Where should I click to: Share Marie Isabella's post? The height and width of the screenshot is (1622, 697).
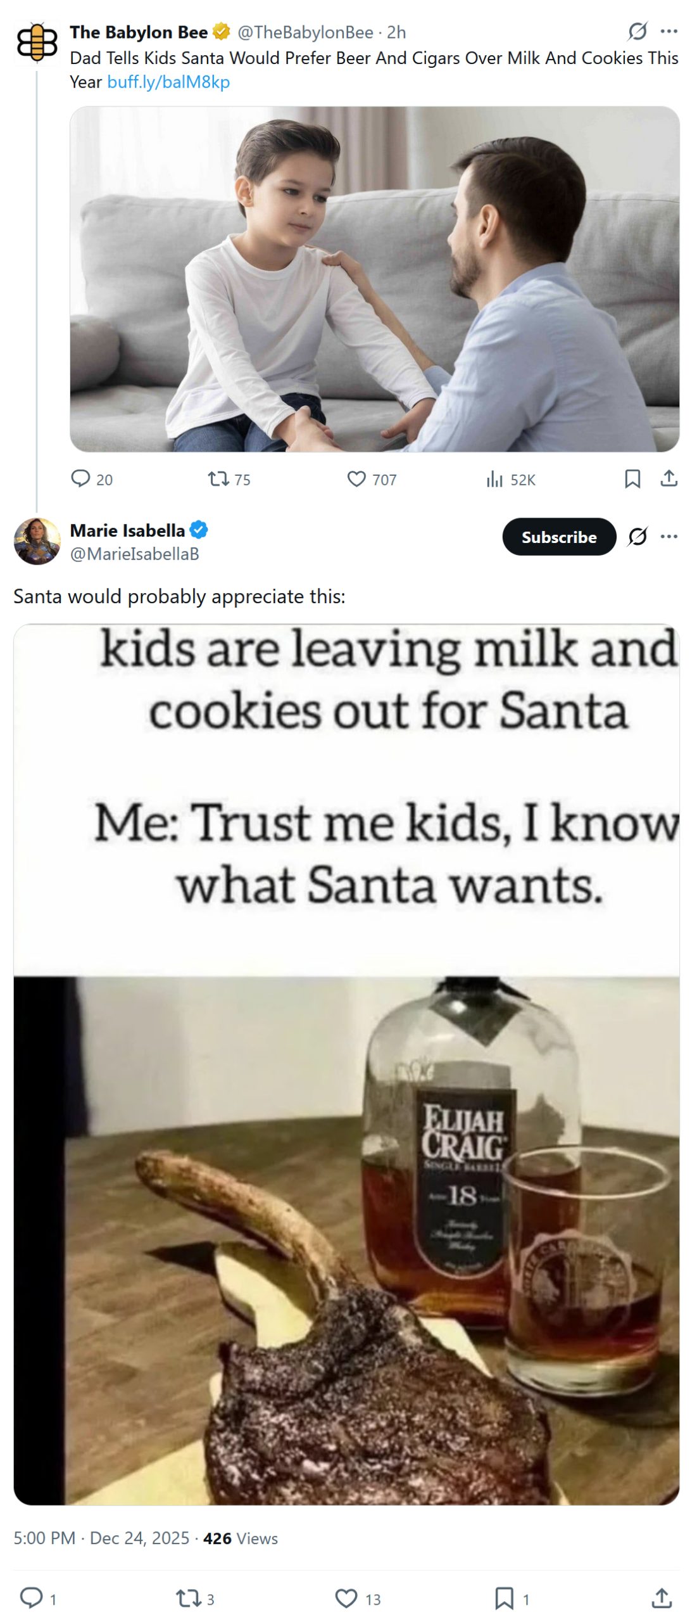pos(661,1598)
